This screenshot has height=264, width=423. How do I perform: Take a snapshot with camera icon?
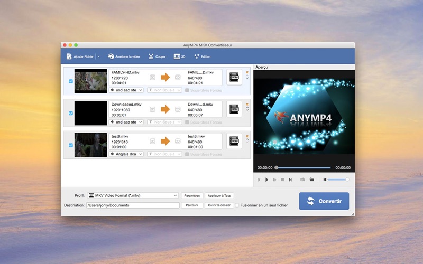click(x=302, y=180)
